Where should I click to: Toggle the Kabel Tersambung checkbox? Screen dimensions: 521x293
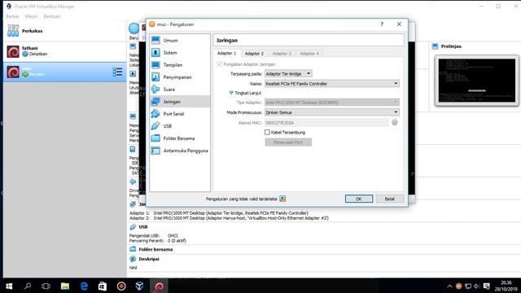pos(267,132)
